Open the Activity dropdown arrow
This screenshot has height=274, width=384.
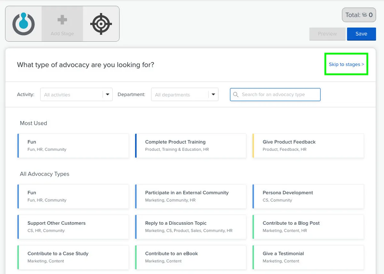tap(108, 95)
